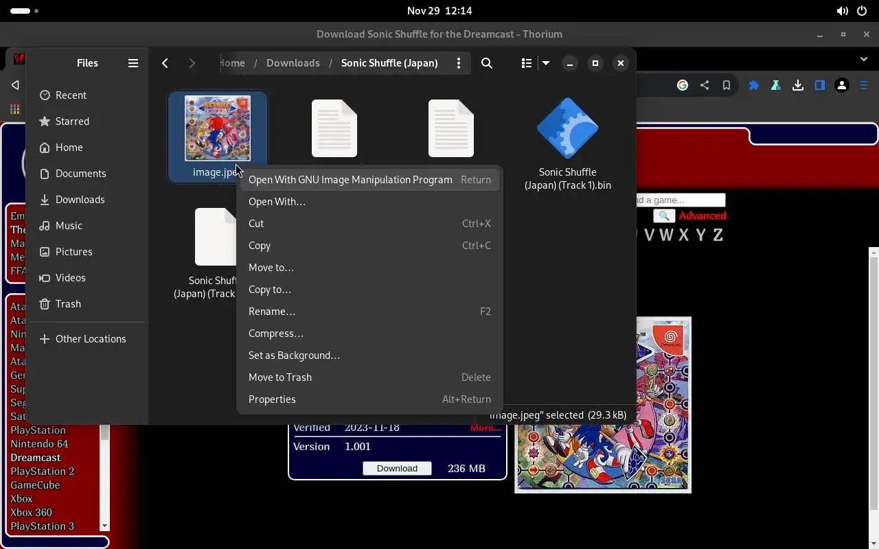Click the More... link on webpage

pyautogui.click(x=486, y=428)
